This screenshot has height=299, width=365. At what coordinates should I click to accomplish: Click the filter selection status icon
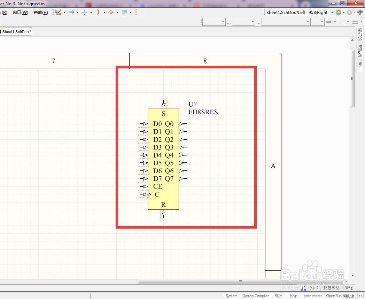pos(314,288)
